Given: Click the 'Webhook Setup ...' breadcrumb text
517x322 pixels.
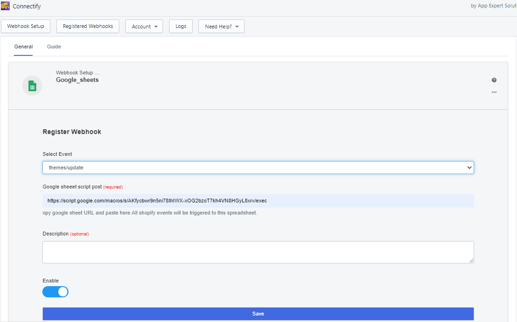Looking at the screenshot, I should click(77, 73).
